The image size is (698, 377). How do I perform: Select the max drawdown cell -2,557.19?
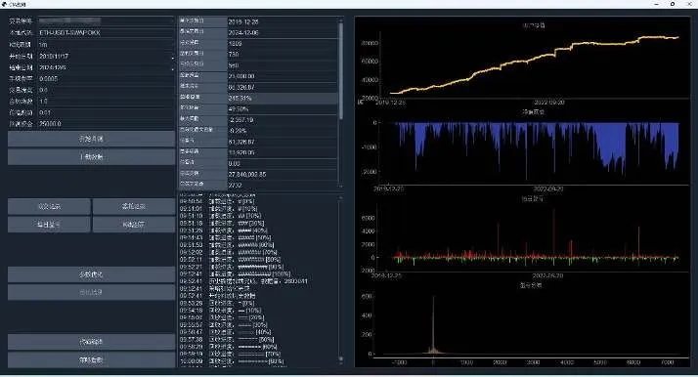click(283, 119)
